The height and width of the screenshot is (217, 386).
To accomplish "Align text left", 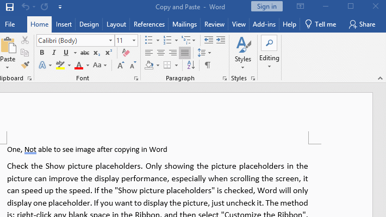I will 148,53.
